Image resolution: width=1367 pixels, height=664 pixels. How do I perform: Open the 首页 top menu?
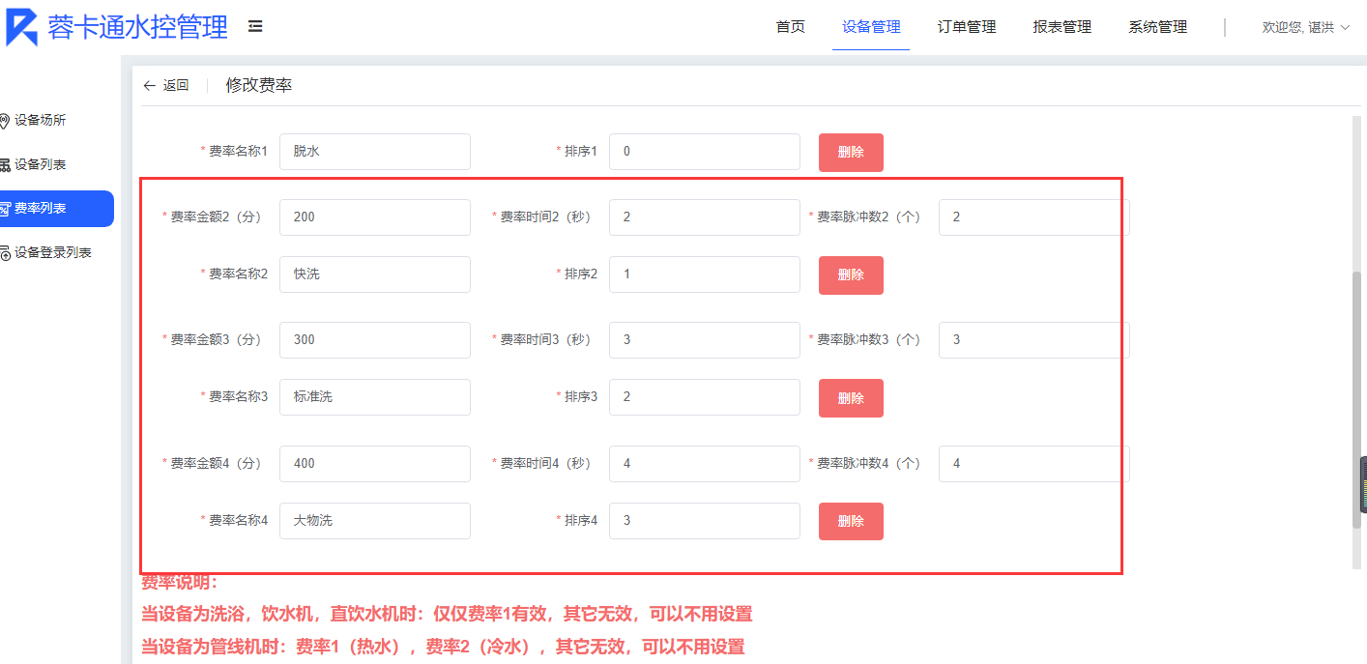coord(790,27)
